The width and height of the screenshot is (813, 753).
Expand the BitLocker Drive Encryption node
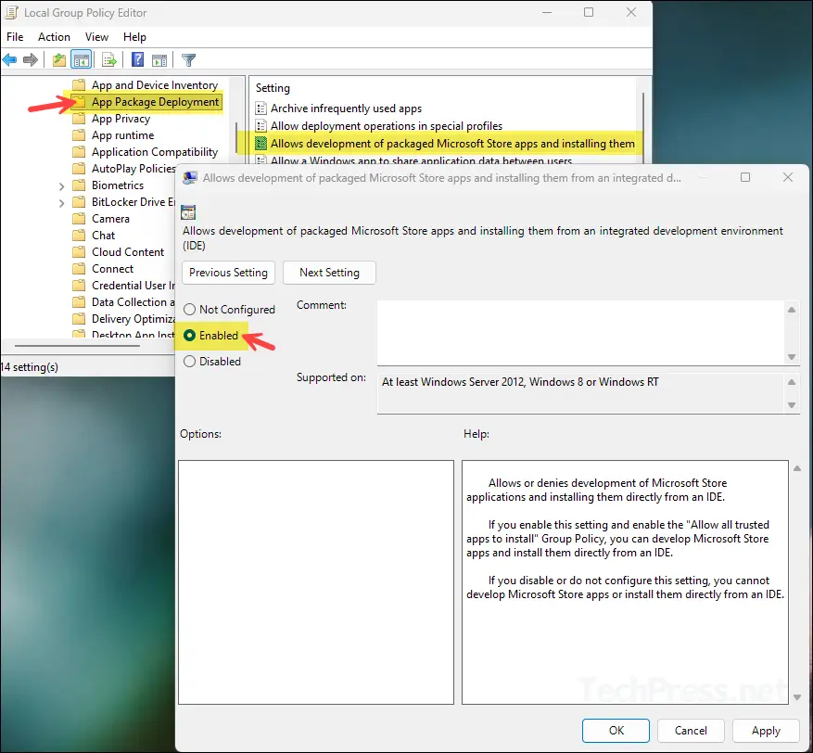[x=62, y=201]
